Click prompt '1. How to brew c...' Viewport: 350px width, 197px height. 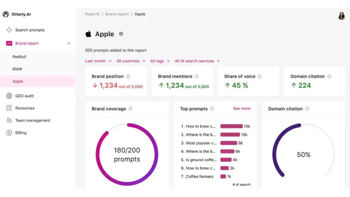(x=198, y=126)
